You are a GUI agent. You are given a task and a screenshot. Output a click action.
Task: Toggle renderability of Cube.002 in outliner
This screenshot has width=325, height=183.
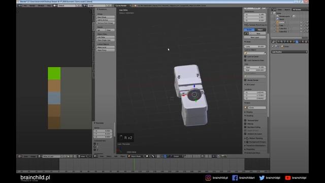click(x=307, y=32)
